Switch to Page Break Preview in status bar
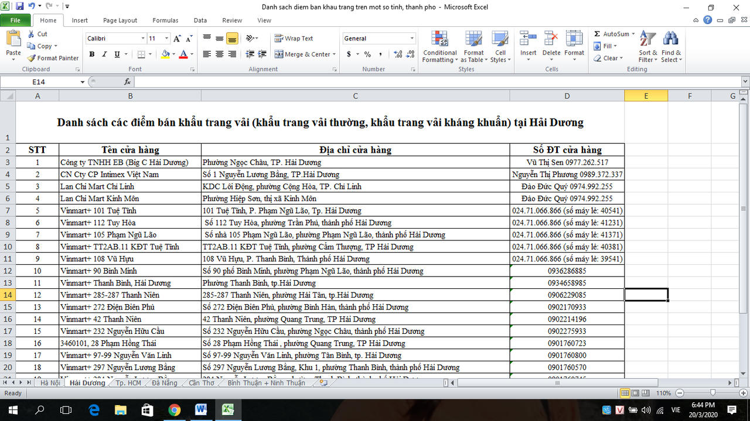 [645, 393]
